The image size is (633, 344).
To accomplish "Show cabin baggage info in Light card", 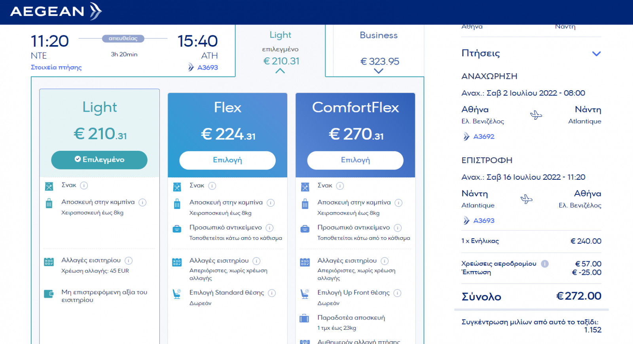I will tap(142, 202).
